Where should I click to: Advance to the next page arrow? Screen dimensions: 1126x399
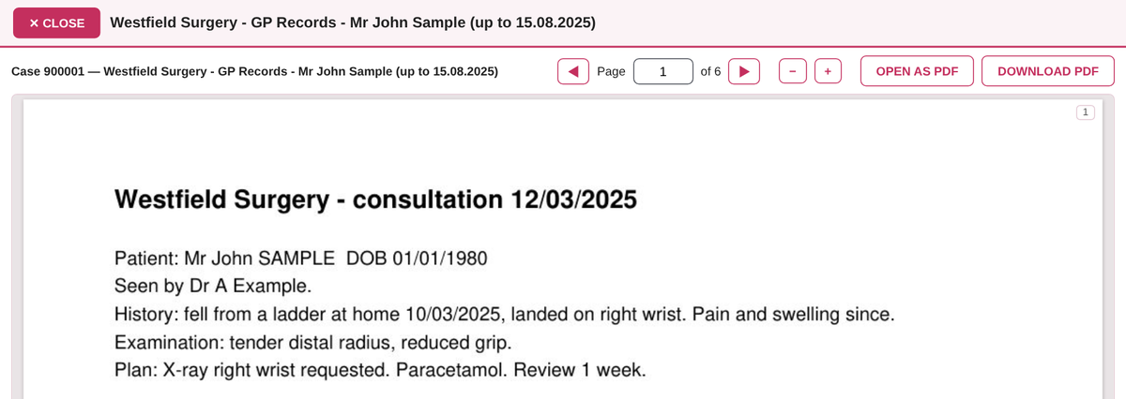pos(744,71)
